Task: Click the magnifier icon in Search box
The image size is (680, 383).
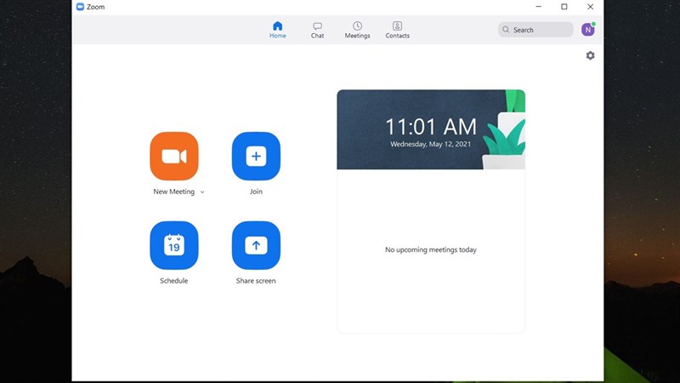Action: click(506, 30)
